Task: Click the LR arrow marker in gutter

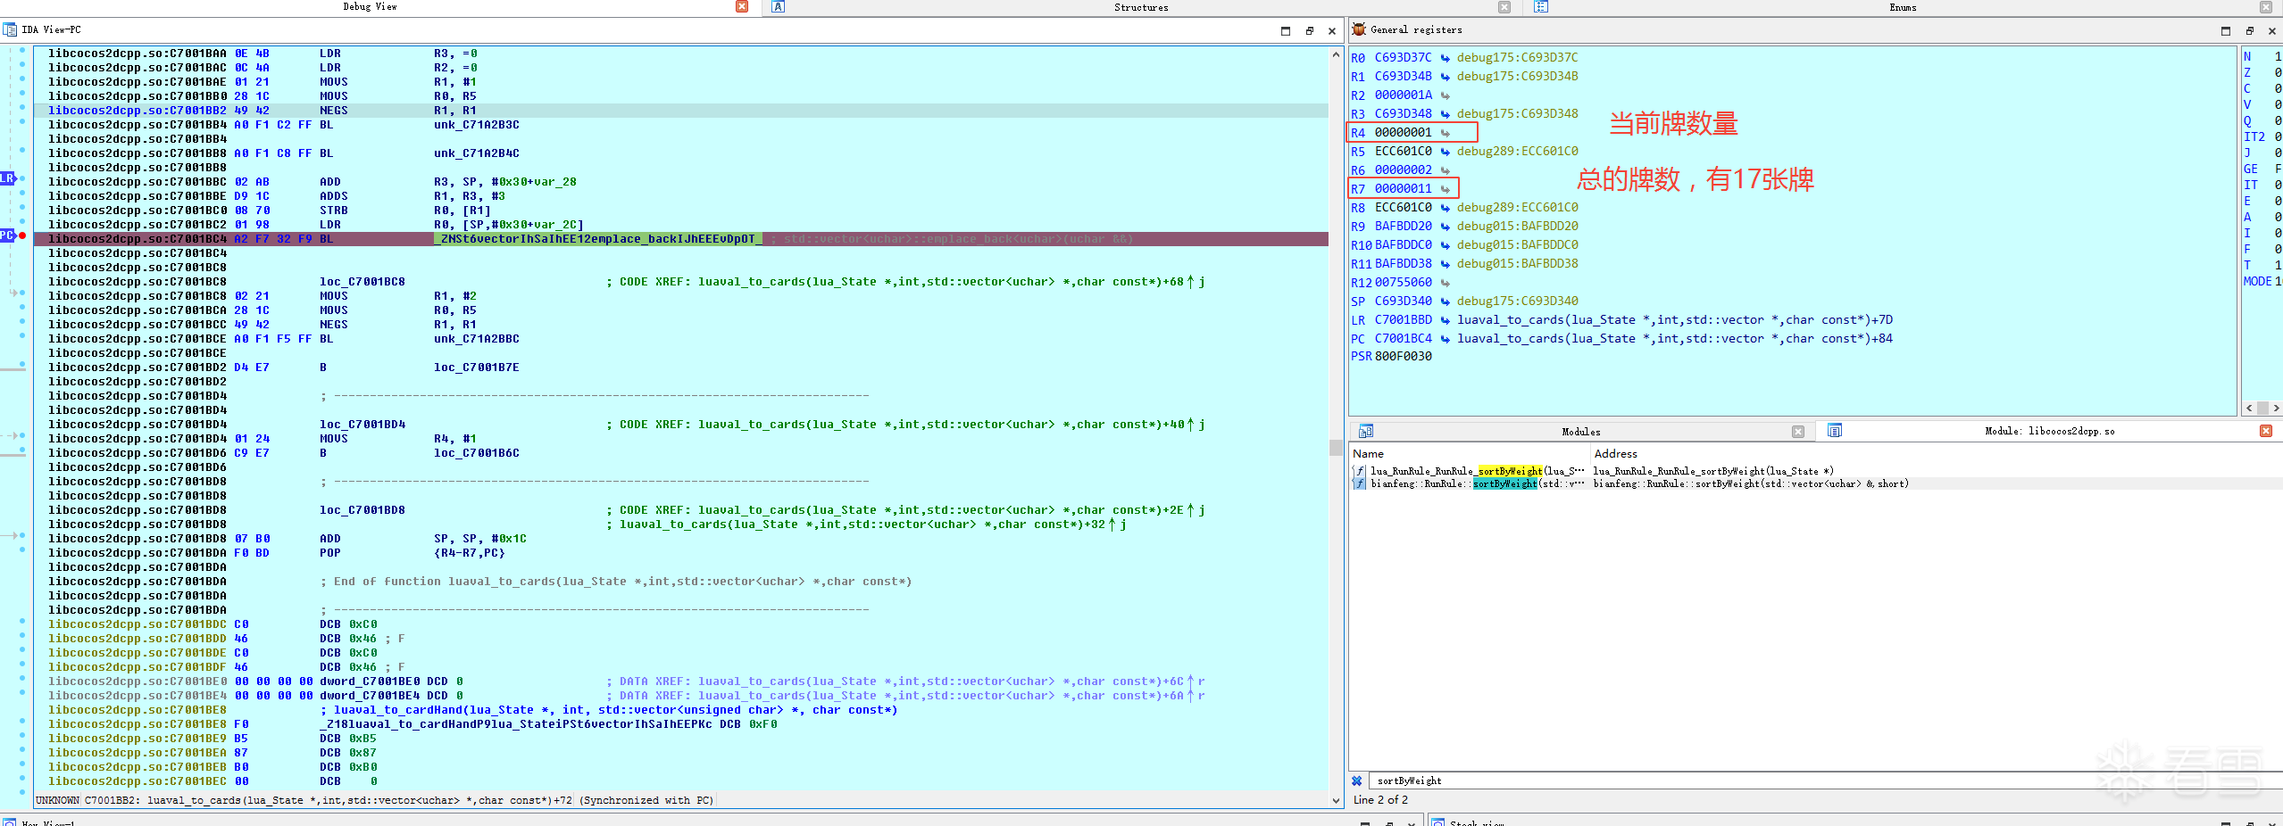Action: [7, 178]
